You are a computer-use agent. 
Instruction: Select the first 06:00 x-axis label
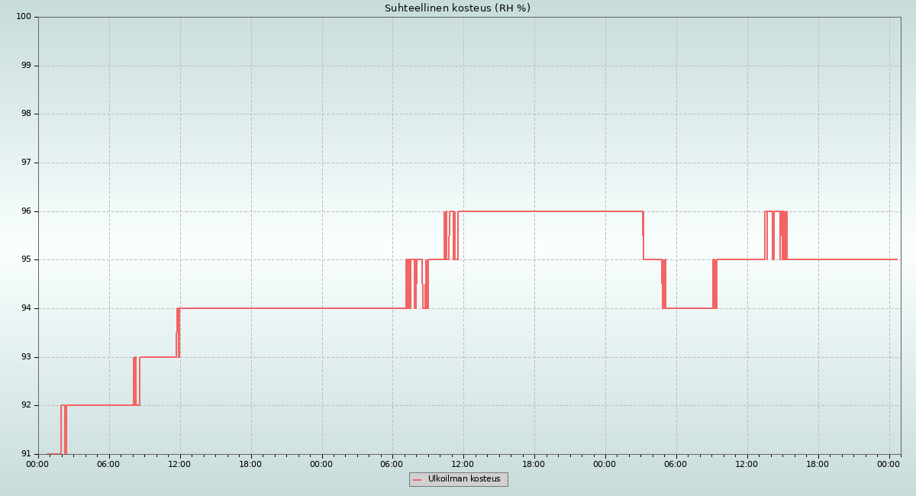[108, 464]
